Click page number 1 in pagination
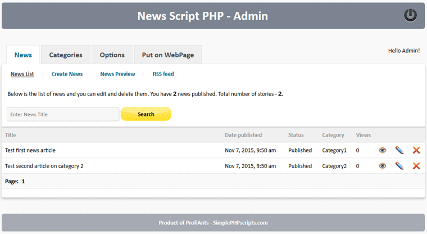427x234 pixels. coord(23,181)
